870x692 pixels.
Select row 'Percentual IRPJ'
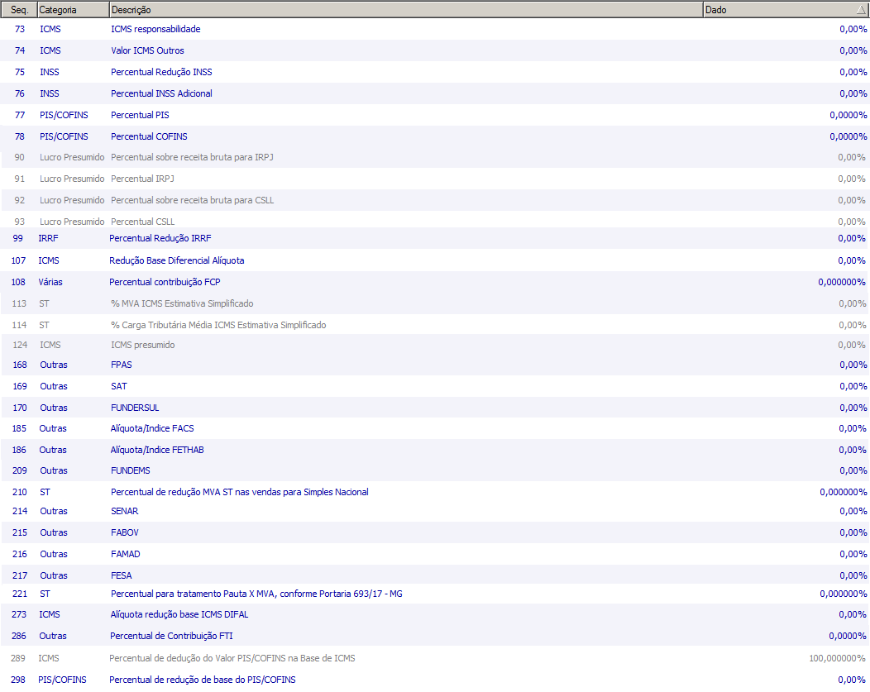(x=435, y=179)
